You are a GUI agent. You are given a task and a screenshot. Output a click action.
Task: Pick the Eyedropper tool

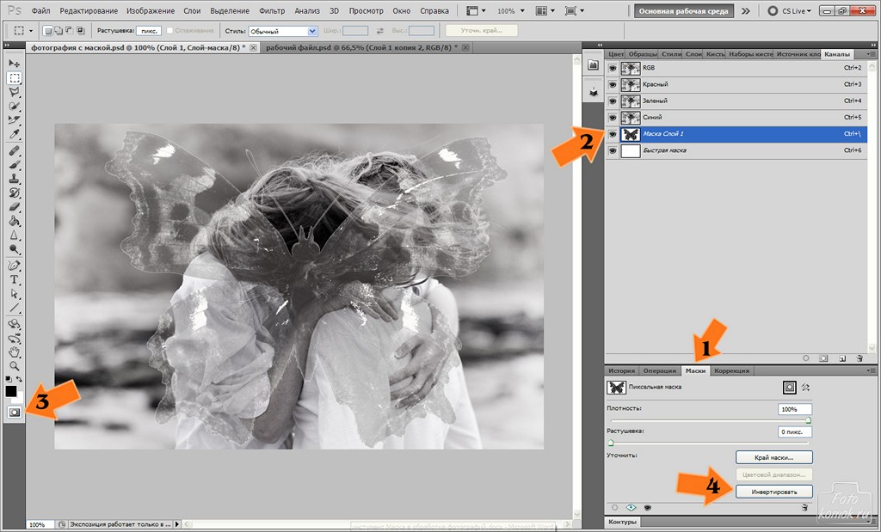point(15,135)
